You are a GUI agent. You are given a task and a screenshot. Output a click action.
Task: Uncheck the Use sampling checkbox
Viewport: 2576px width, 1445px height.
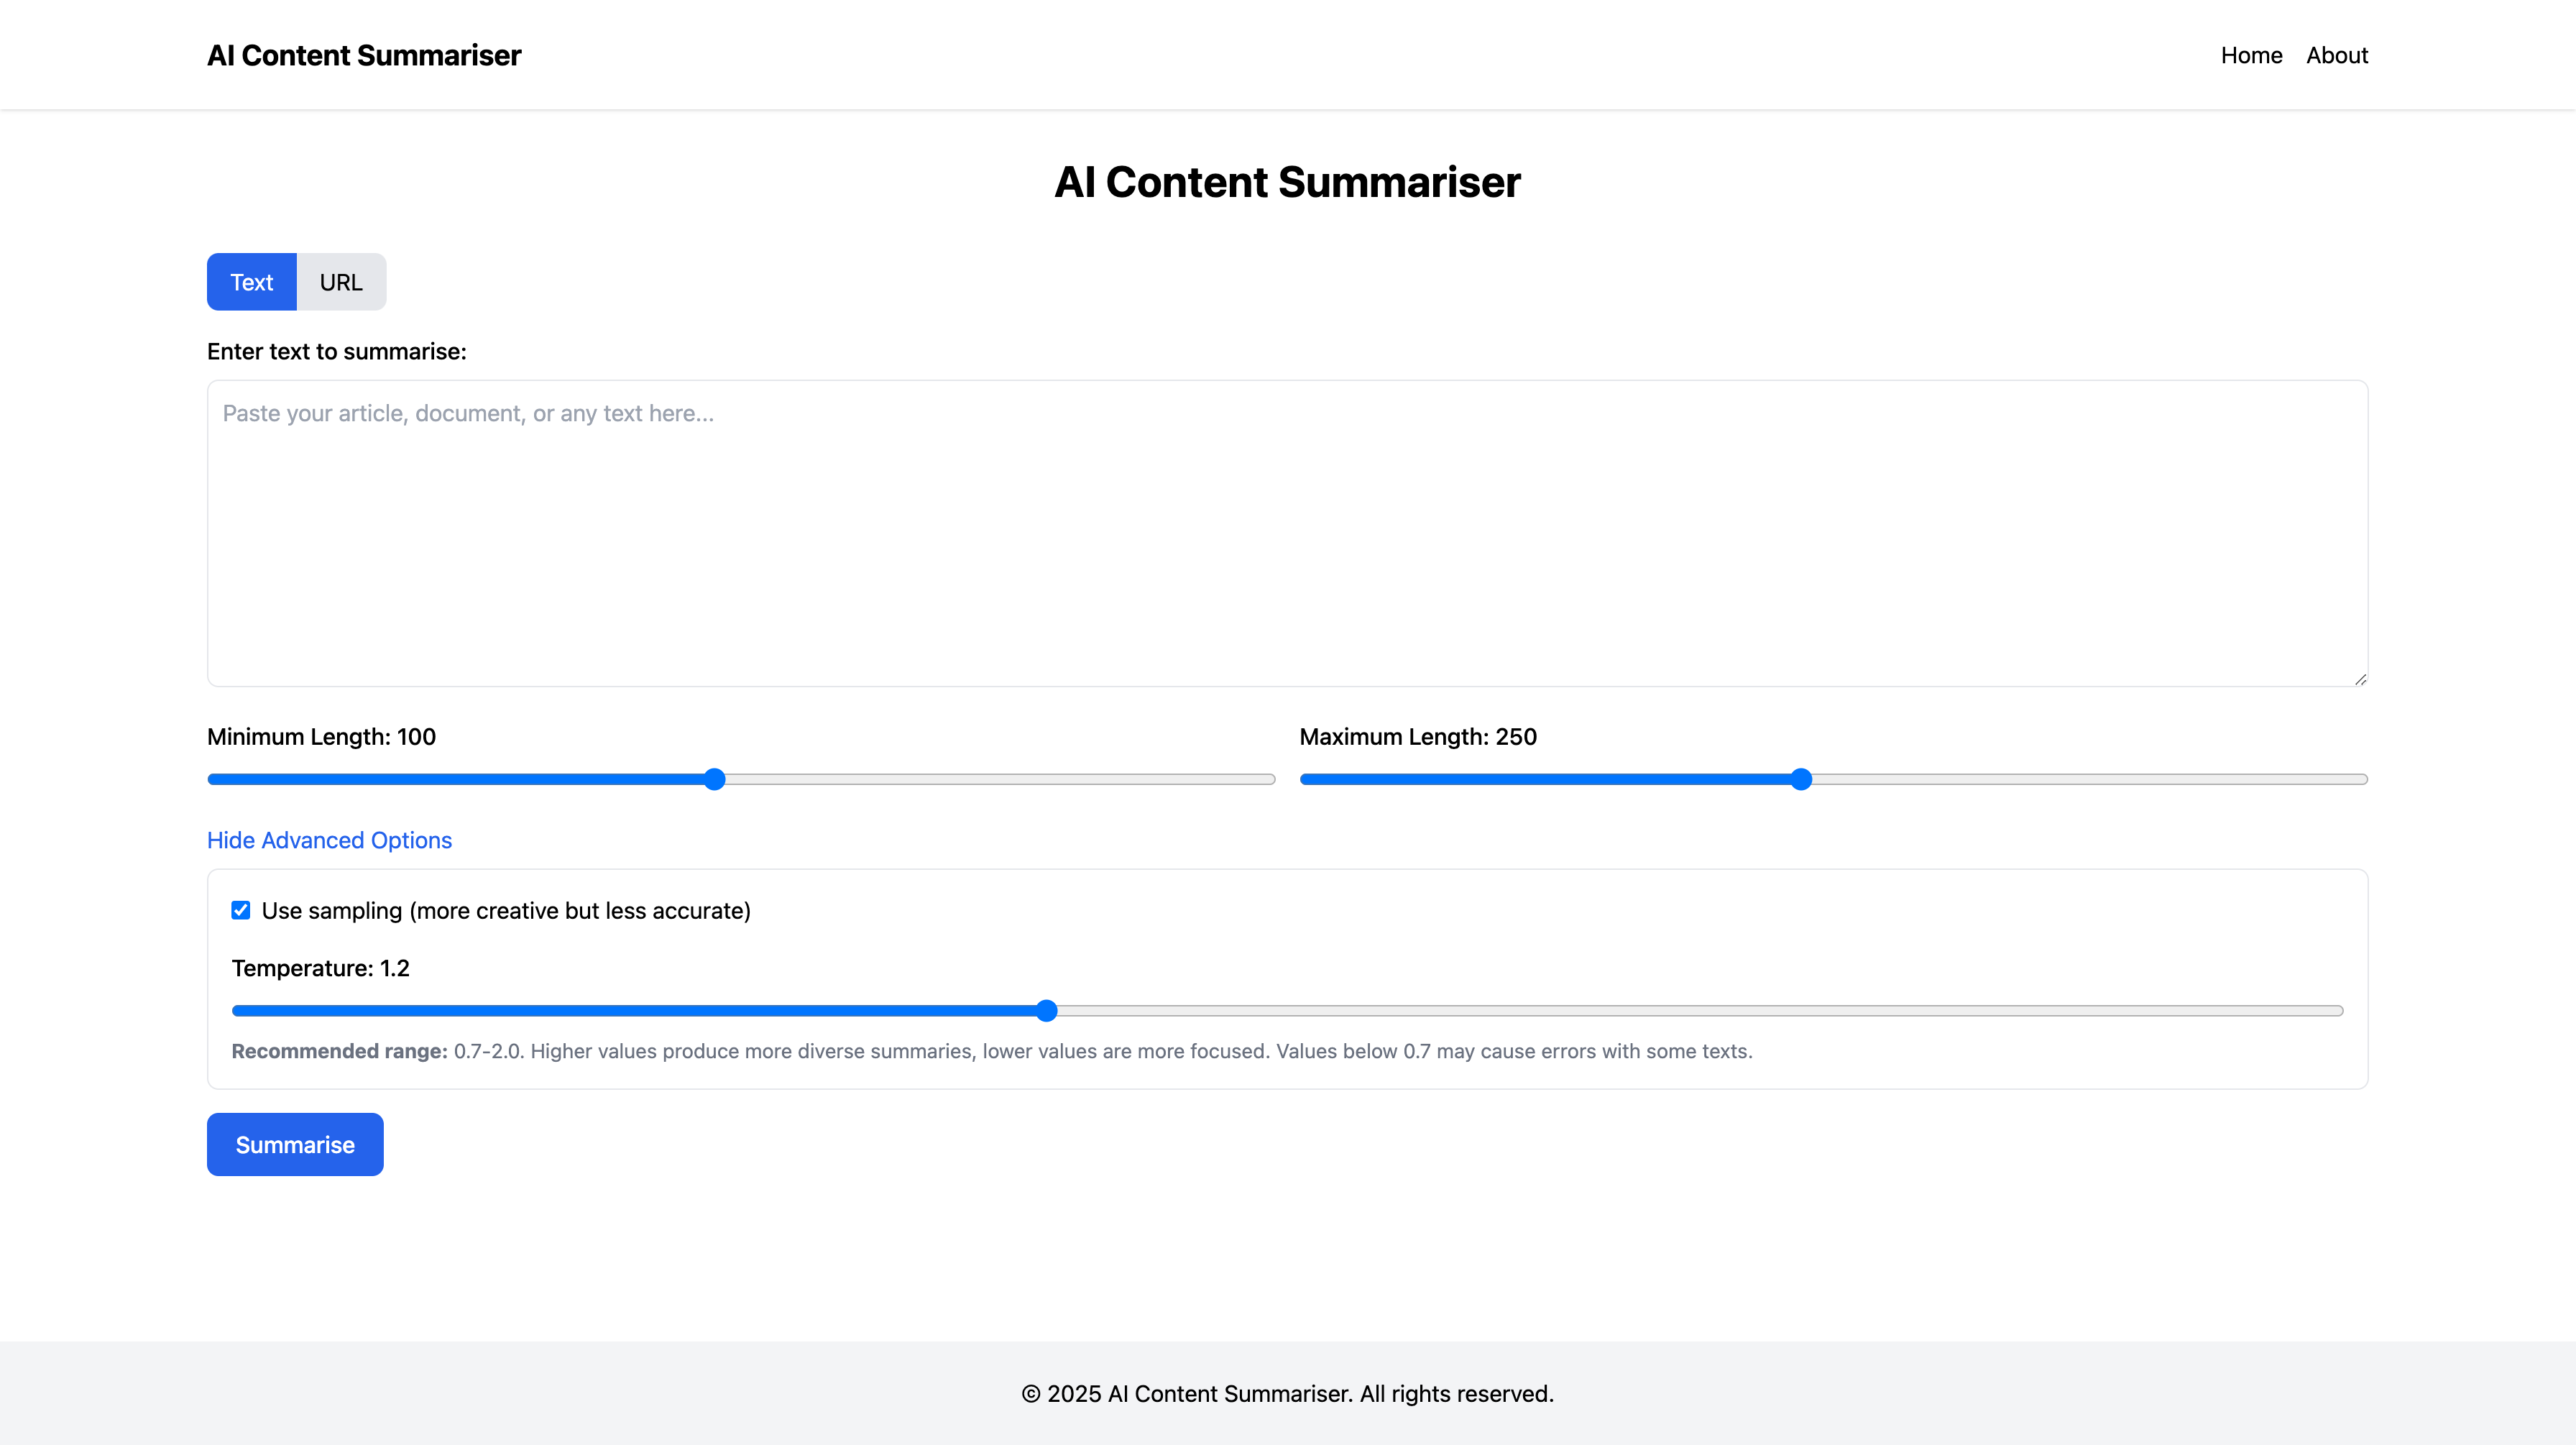pyautogui.click(x=241, y=910)
